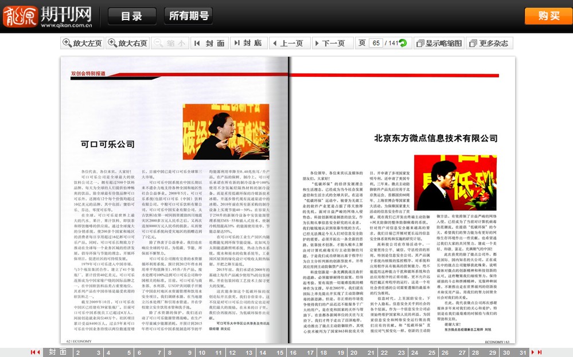Click the 龙源期刊网 logo

48,16
